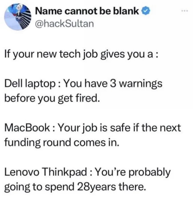The image size is (193, 199).
Task: Open the hackSultan profile avatar
Action: click(x=18, y=17)
